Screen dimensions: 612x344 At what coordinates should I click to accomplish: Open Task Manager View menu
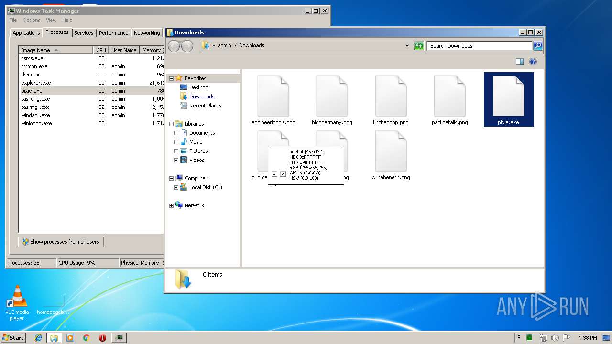pyautogui.click(x=51, y=20)
